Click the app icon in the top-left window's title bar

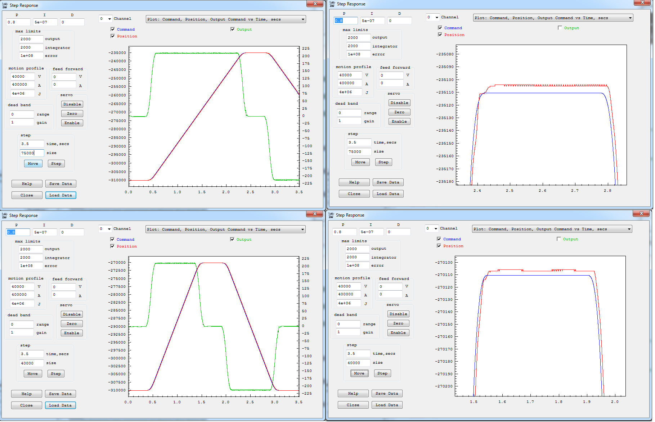tap(5, 5)
